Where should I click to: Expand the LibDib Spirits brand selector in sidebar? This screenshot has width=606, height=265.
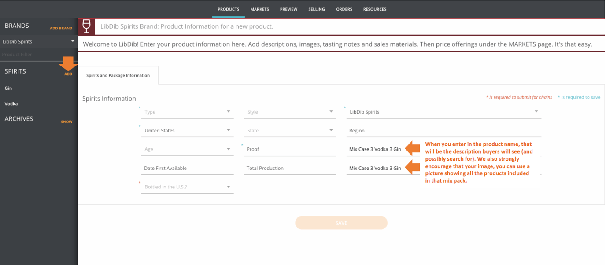tap(39, 41)
